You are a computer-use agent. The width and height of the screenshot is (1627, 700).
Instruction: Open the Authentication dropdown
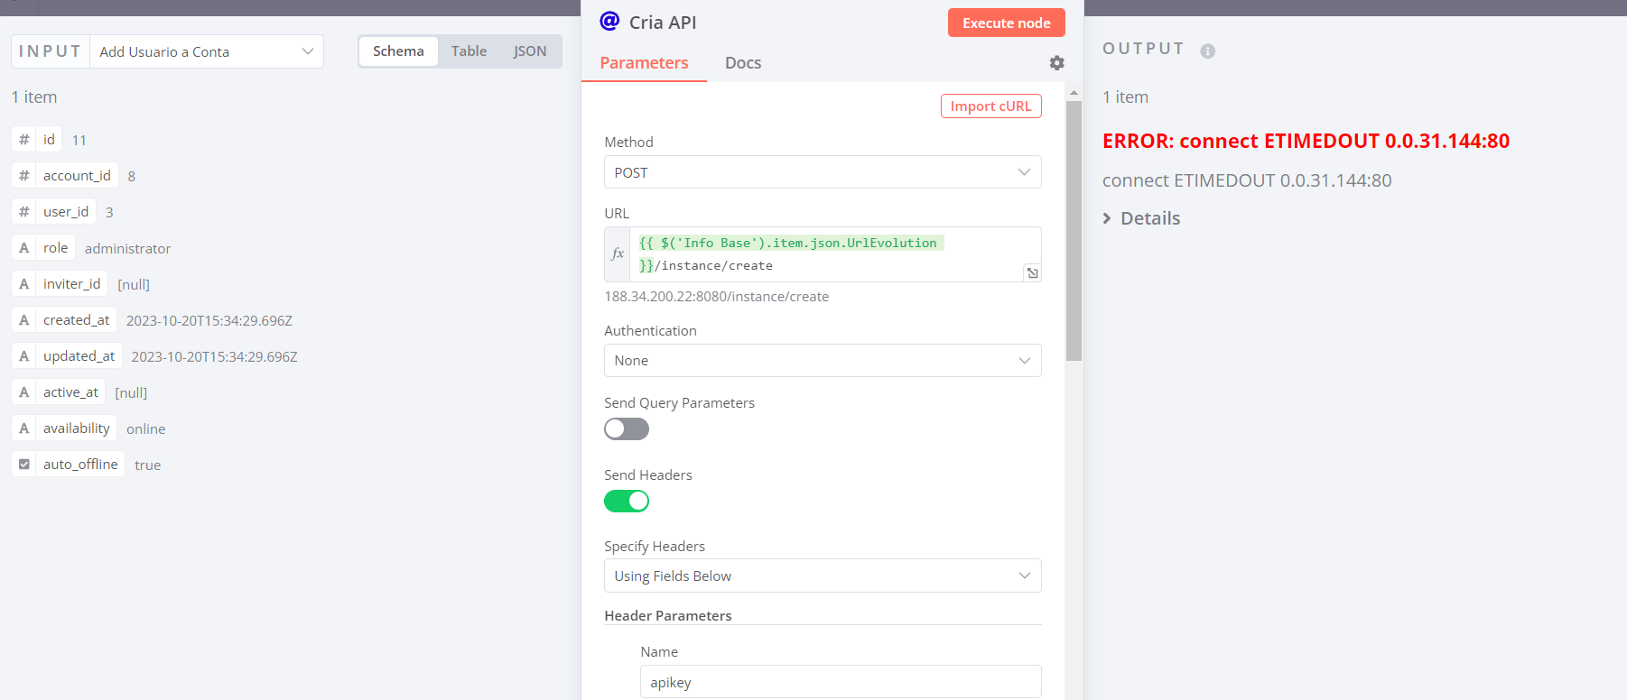822,361
